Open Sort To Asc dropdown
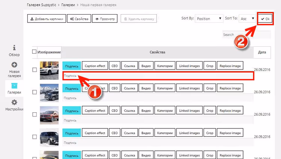This screenshot has width=281, height=159. pos(247,19)
